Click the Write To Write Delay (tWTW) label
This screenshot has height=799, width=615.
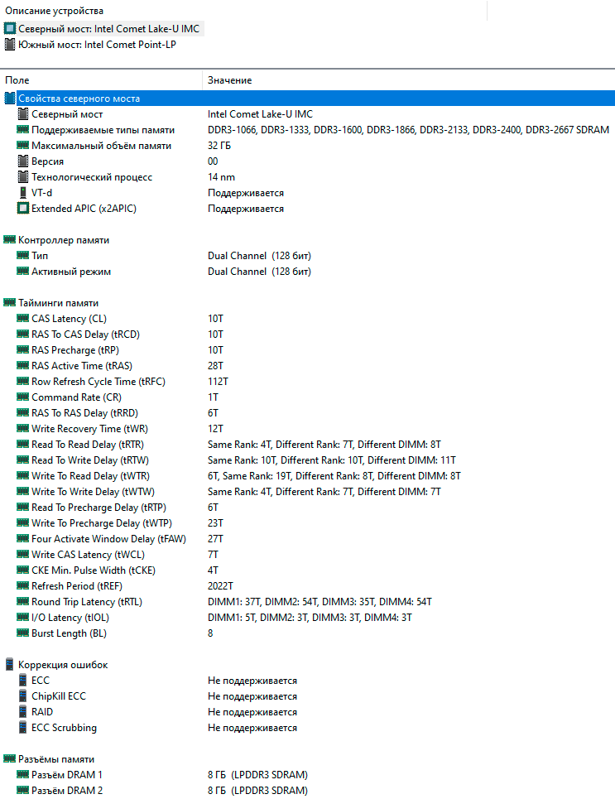click(94, 492)
